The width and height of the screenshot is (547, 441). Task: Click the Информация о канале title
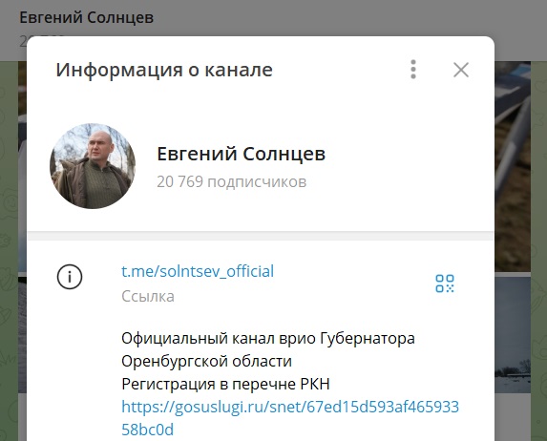[x=164, y=70]
